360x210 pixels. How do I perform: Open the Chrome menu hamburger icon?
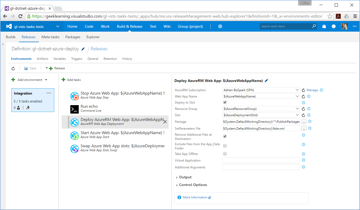(355, 16)
